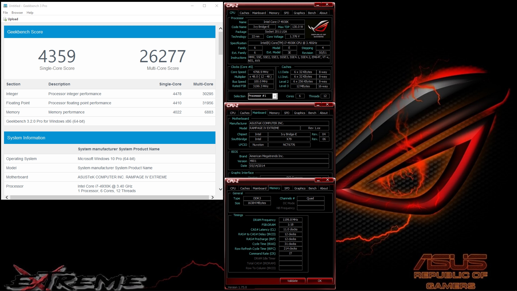
Task: Open About tab in top CPU-Z window
Action: [323, 13]
